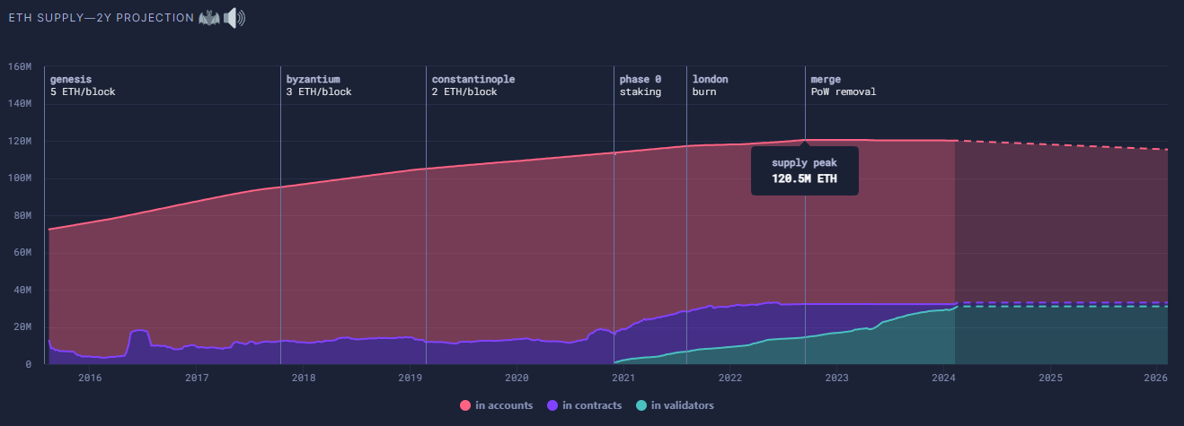Image resolution: width=1184 pixels, height=426 pixels.
Task: Click the 2016 label on the x-axis
Action: point(90,378)
